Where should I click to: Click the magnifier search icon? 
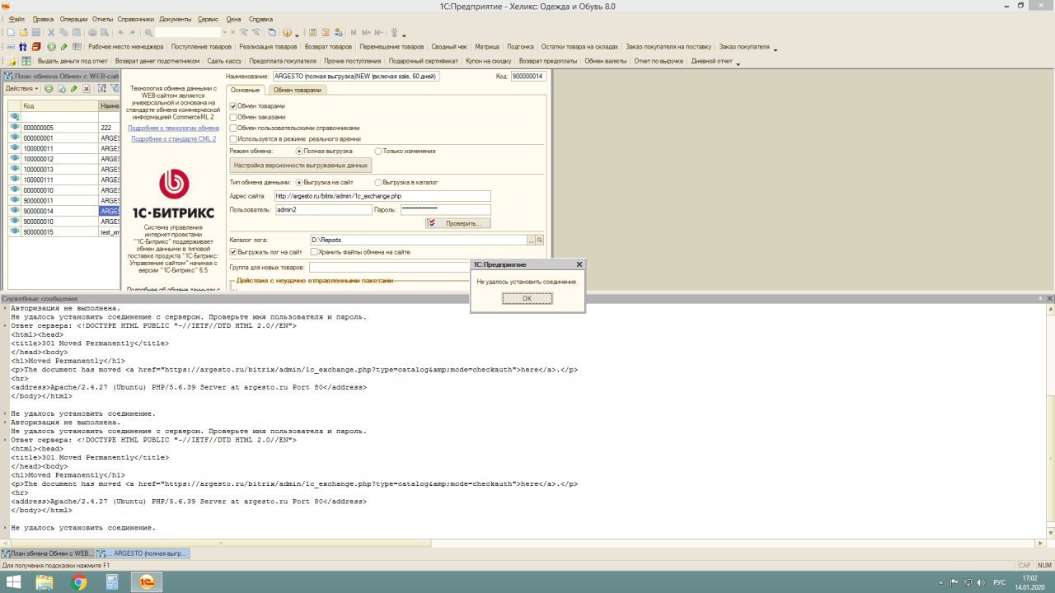point(148,32)
